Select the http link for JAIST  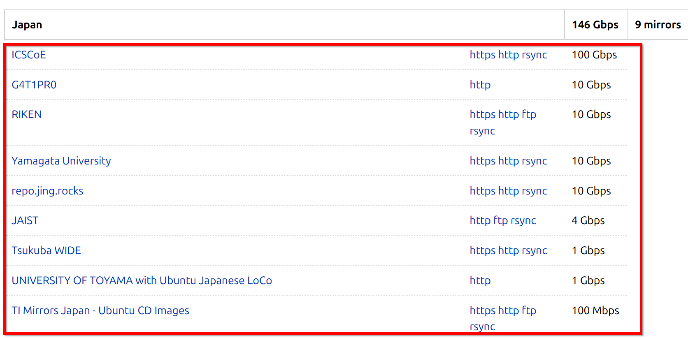(480, 220)
